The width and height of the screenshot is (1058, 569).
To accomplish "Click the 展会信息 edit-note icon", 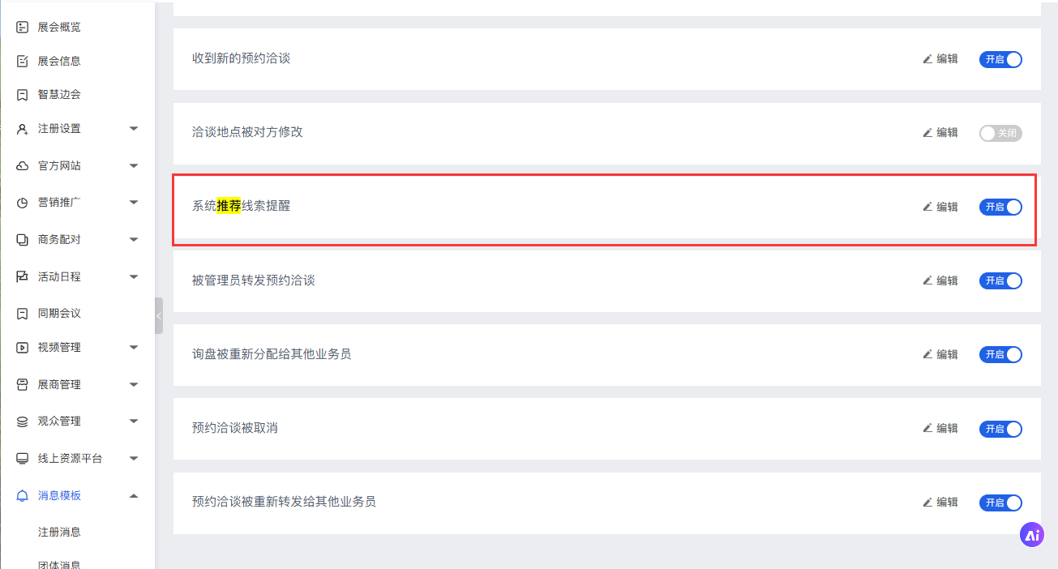I will [23, 61].
